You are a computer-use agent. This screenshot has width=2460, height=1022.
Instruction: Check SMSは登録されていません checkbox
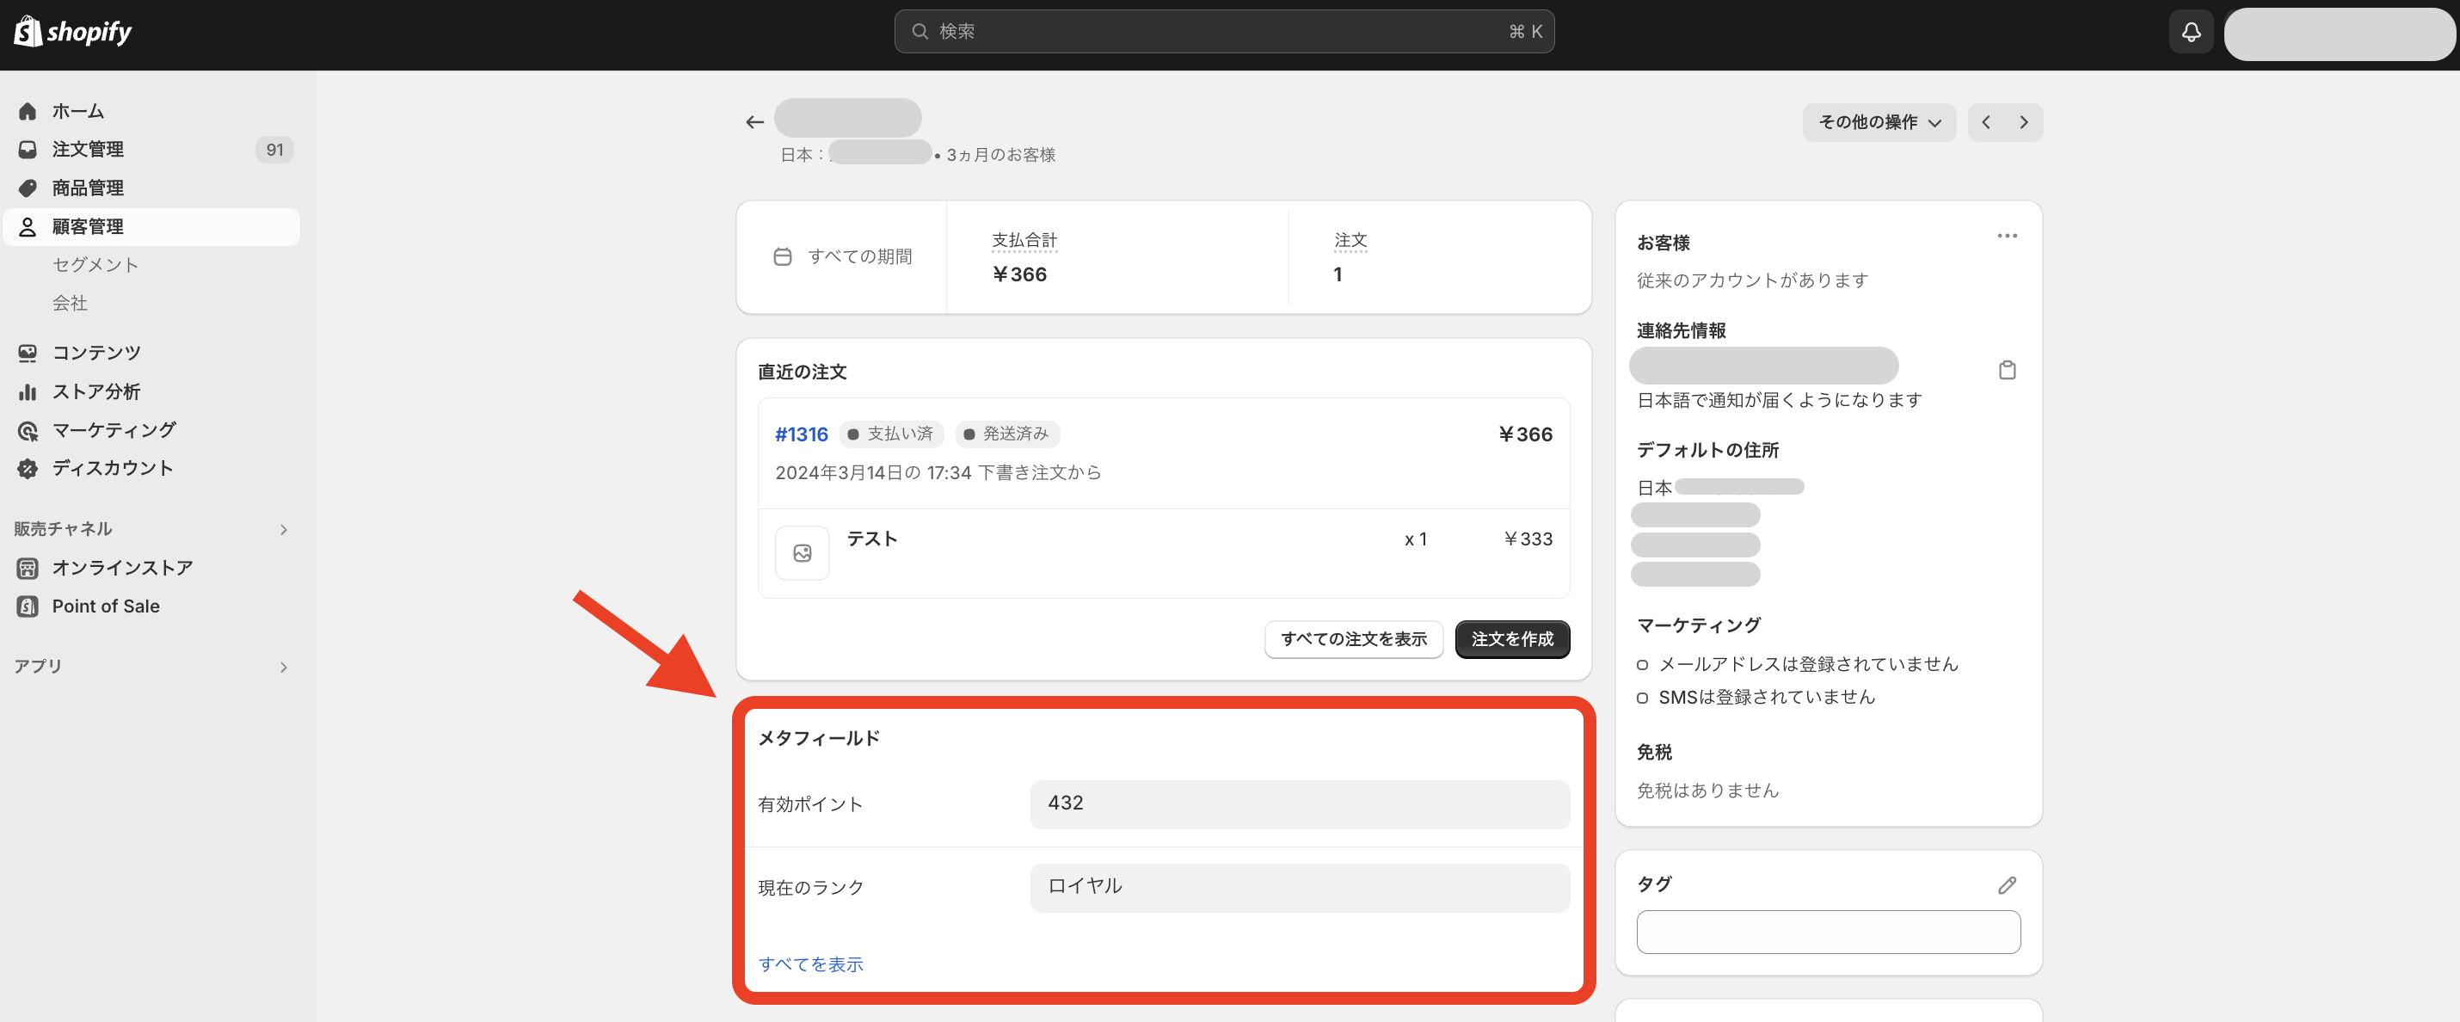(x=1643, y=696)
